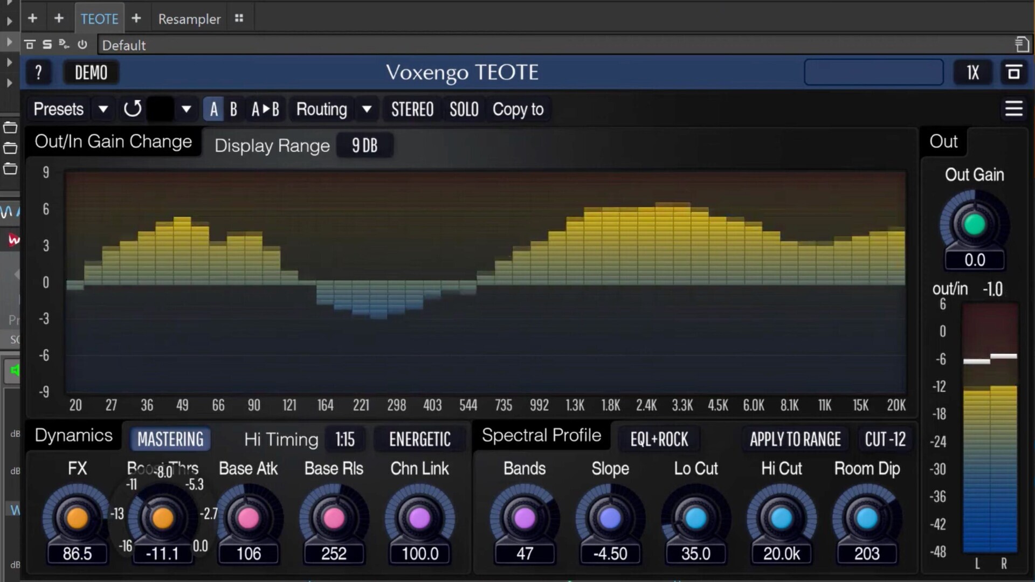Expand the Presets dropdown arrow
1035x582 pixels.
point(103,109)
